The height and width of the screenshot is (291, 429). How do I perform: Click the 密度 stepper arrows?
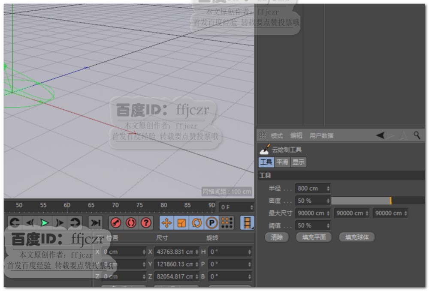[x=328, y=201]
